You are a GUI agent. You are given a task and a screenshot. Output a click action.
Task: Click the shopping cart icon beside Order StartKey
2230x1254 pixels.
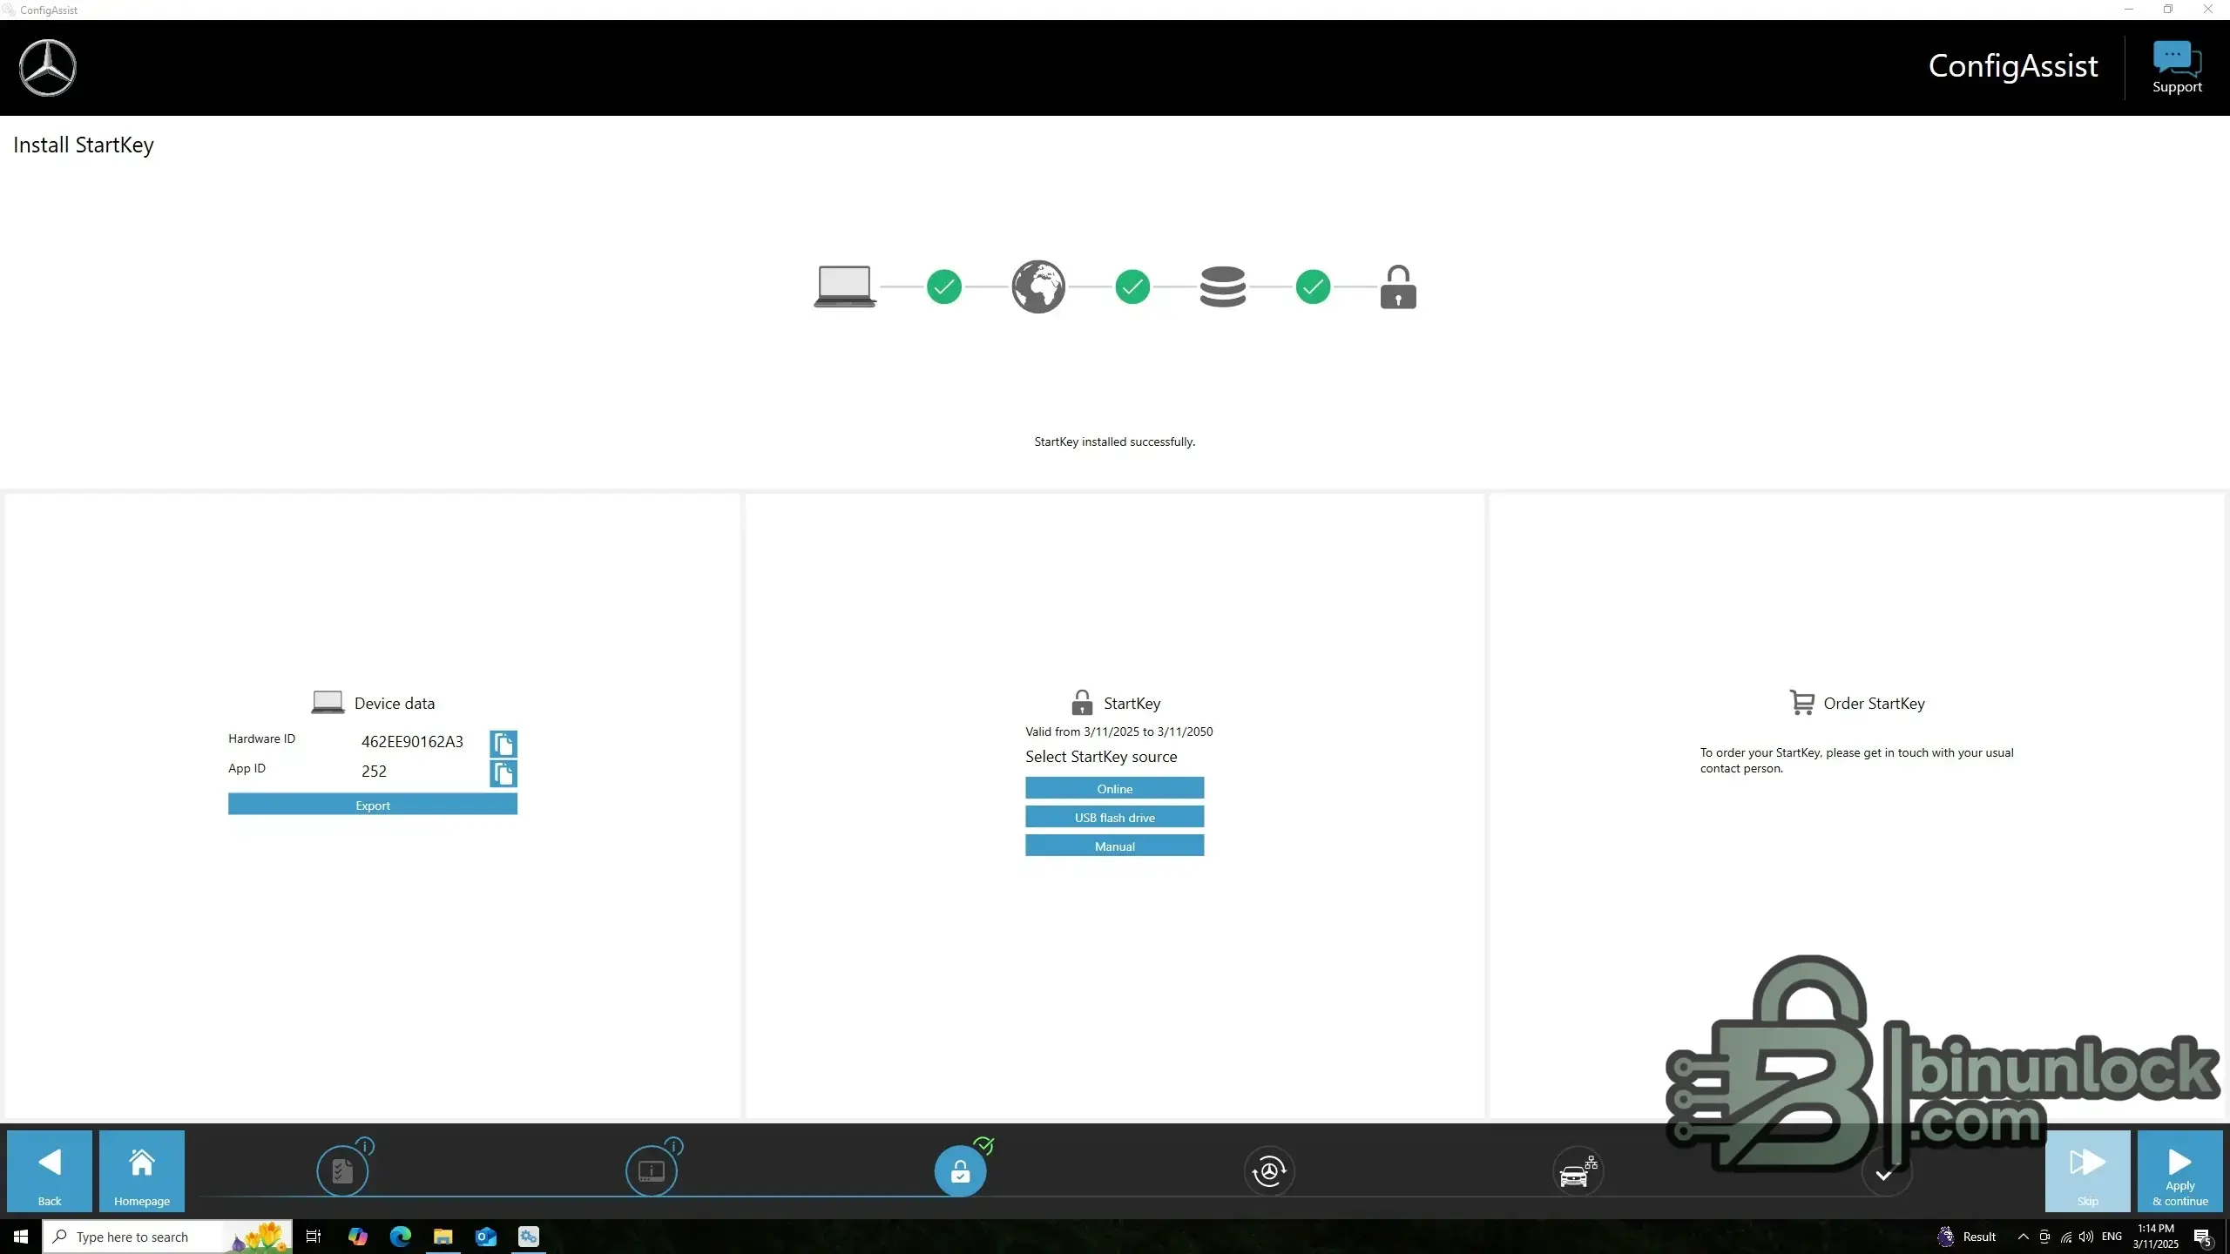(1801, 702)
